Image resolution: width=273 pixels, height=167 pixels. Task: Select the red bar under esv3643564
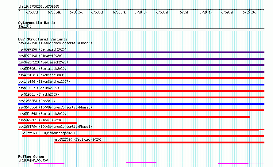(x=141, y=110)
